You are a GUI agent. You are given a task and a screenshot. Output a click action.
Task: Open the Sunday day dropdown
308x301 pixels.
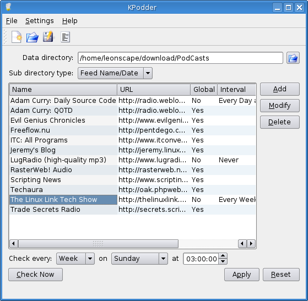pos(139,259)
